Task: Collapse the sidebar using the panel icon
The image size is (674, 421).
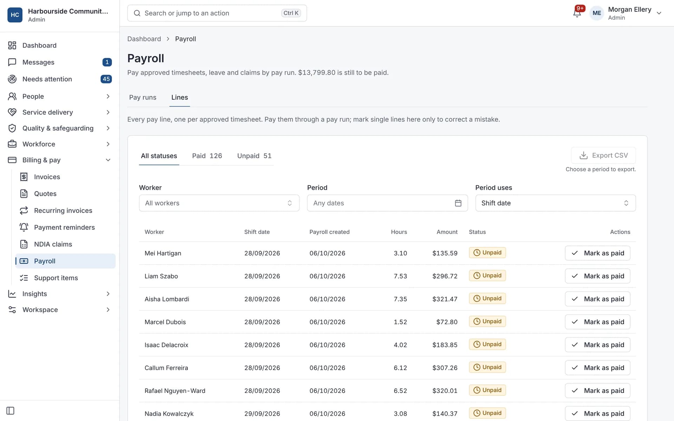Action: pos(11,410)
